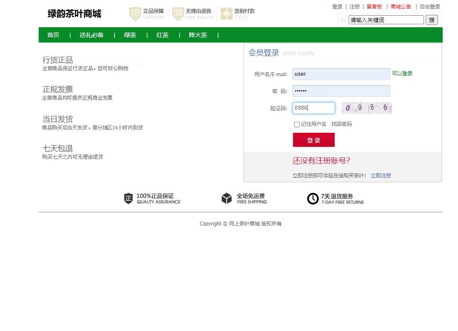Image resolution: width=458 pixels, height=331 pixels.
Task: Select the 红茶 category tab
Action: (162, 35)
